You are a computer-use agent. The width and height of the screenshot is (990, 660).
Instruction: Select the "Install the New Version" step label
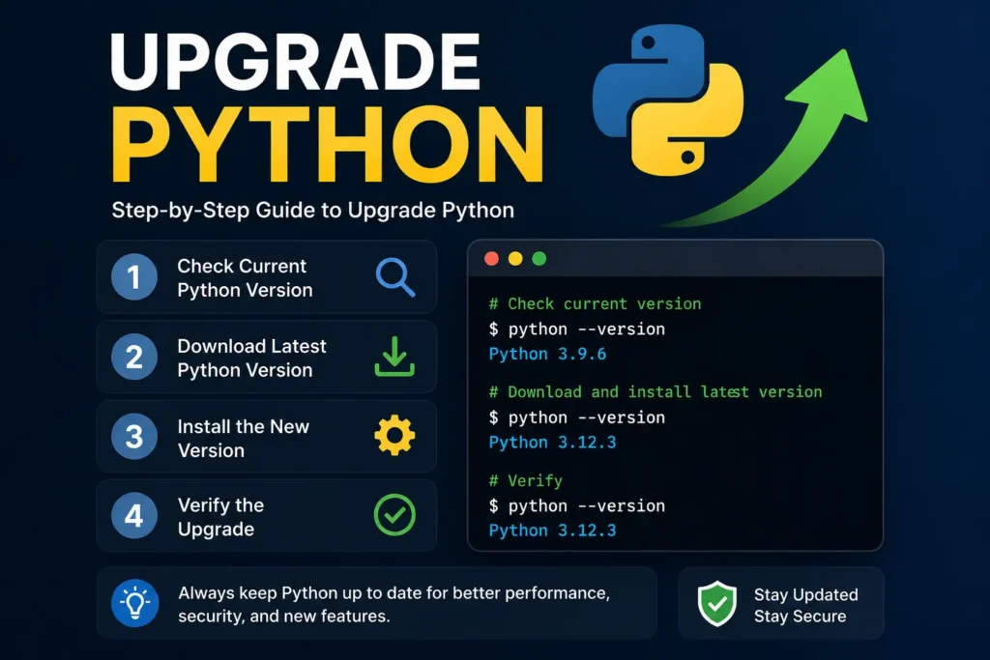click(x=243, y=438)
